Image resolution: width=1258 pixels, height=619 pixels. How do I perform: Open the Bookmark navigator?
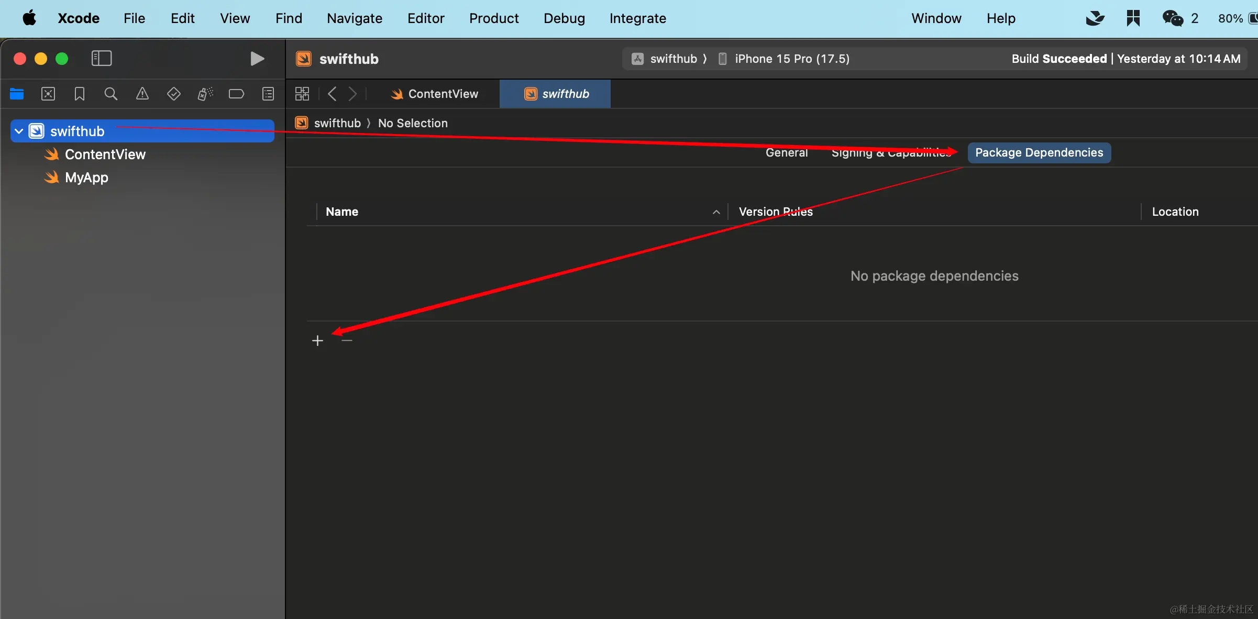tap(80, 94)
